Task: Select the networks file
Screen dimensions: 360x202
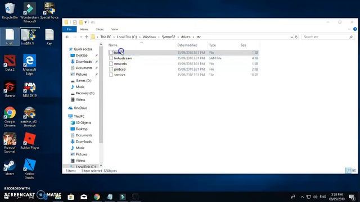Action: coord(184,63)
